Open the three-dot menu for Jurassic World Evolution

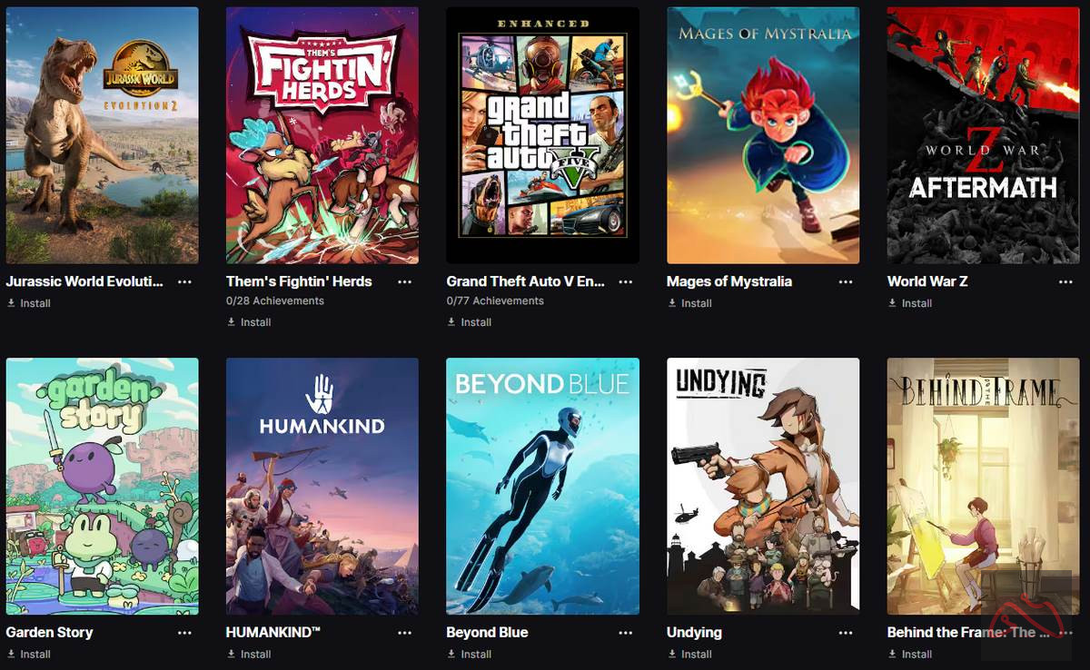pyautogui.click(x=184, y=281)
